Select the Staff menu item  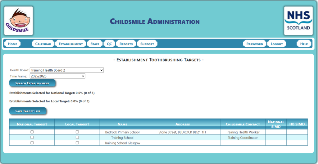(95, 44)
